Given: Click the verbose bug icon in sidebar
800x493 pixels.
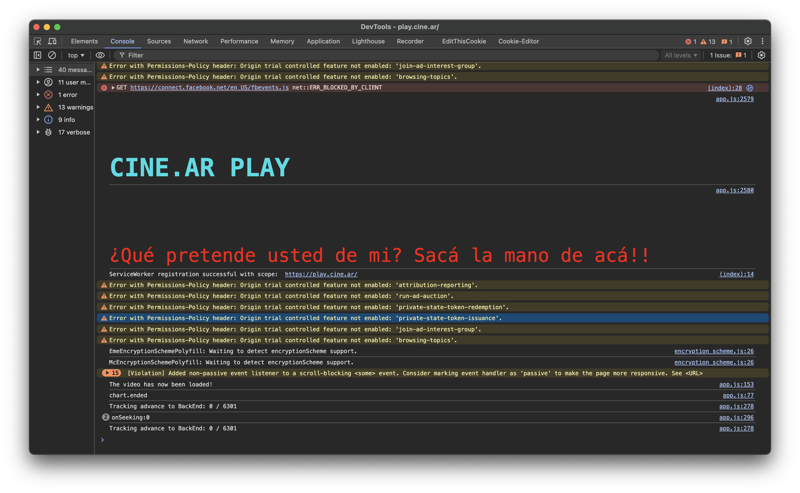Looking at the screenshot, I should point(48,132).
